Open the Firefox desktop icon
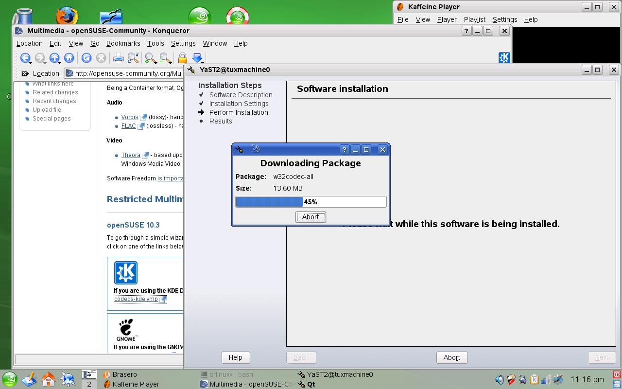Screen dimensions: 622x389 67,16
